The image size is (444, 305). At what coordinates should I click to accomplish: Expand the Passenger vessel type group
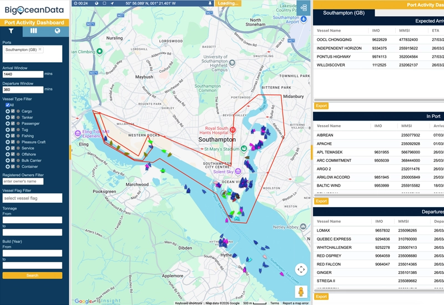pos(7,123)
